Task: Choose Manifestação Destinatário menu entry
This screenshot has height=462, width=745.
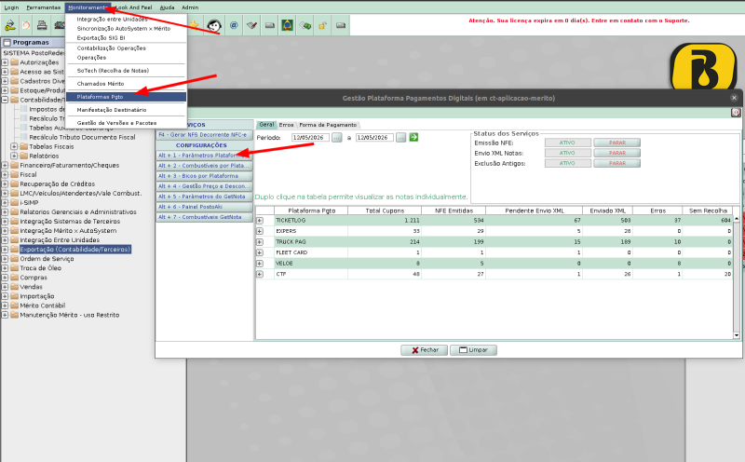Action: pos(126,110)
